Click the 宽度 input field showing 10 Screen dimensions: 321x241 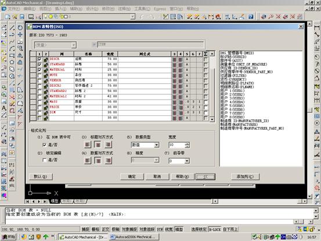(176, 145)
